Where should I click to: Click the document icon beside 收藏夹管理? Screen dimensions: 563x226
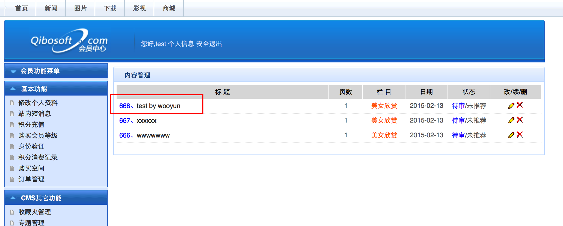pos(12,212)
